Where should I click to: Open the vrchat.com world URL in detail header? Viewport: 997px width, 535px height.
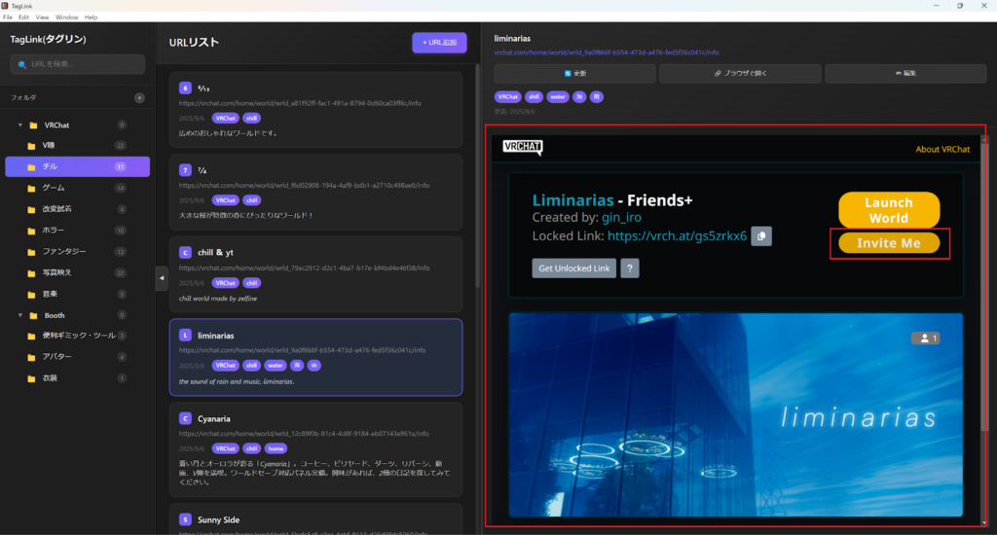coord(607,53)
